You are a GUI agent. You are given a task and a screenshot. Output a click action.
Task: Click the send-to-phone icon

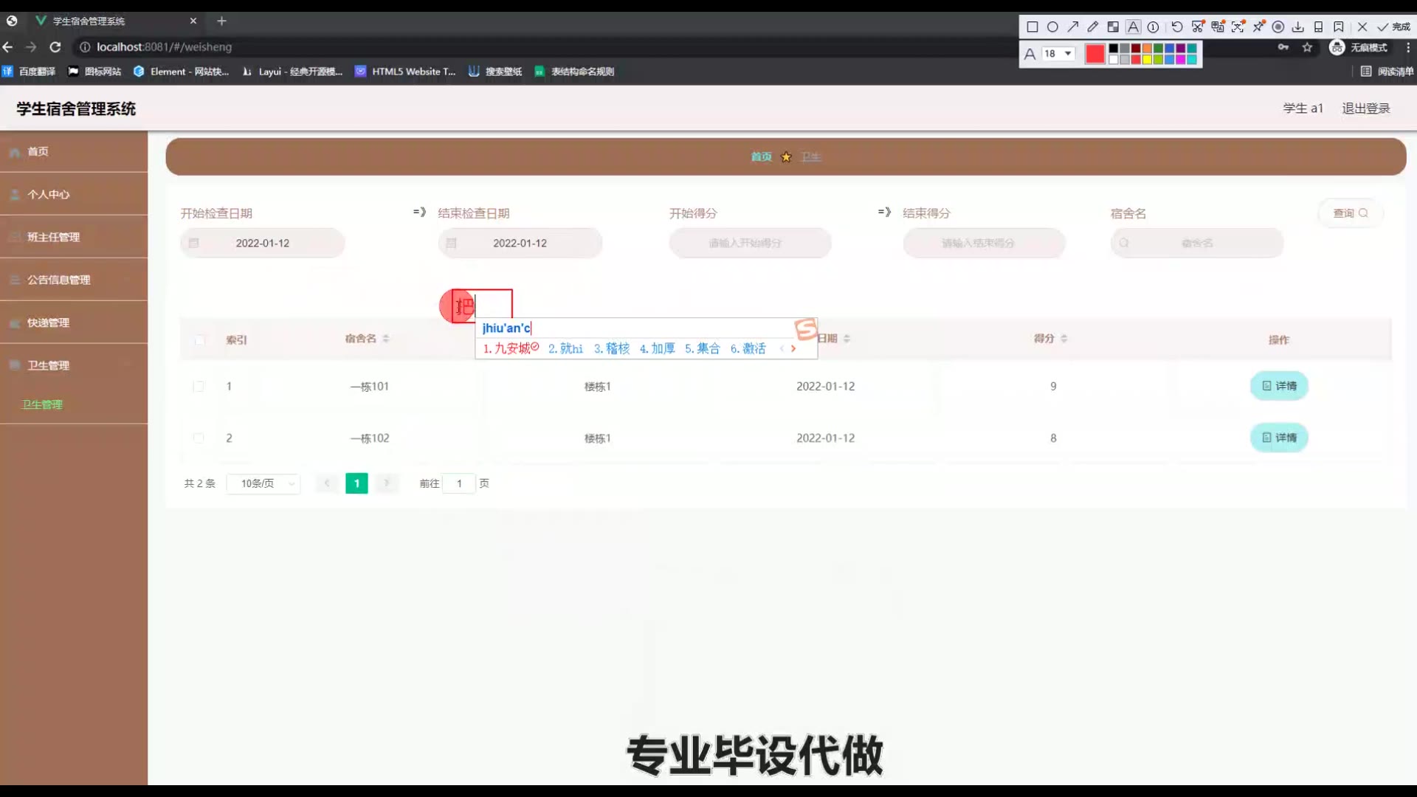(1318, 27)
